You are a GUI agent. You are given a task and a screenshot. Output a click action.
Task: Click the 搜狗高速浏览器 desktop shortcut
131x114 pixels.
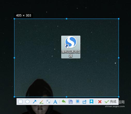(x=71, y=47)
